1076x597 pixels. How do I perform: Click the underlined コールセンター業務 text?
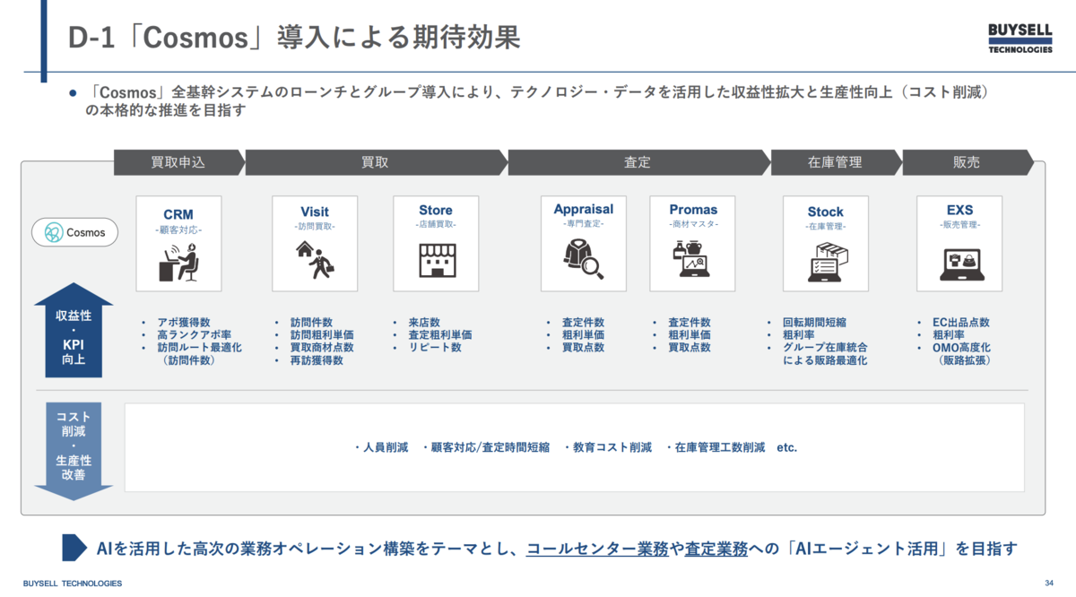click(597, 549)
